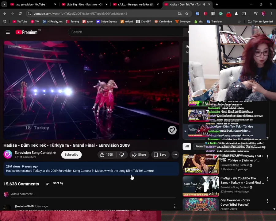Open the Chrome extensions puzzle menu
This screenshot has width=276, height=221.
244,14
